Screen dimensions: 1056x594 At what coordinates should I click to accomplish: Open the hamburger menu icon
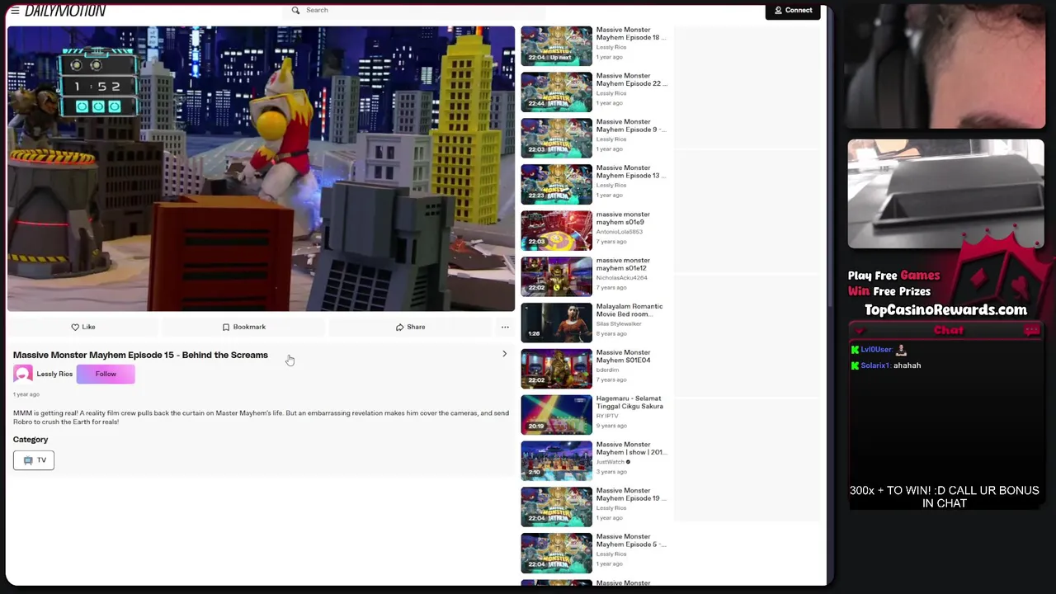click(15, 11)
